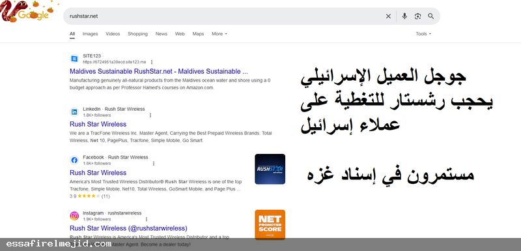Click the Instagram favicon icon
The image size is (521, 251).
(x=74, y=216)
